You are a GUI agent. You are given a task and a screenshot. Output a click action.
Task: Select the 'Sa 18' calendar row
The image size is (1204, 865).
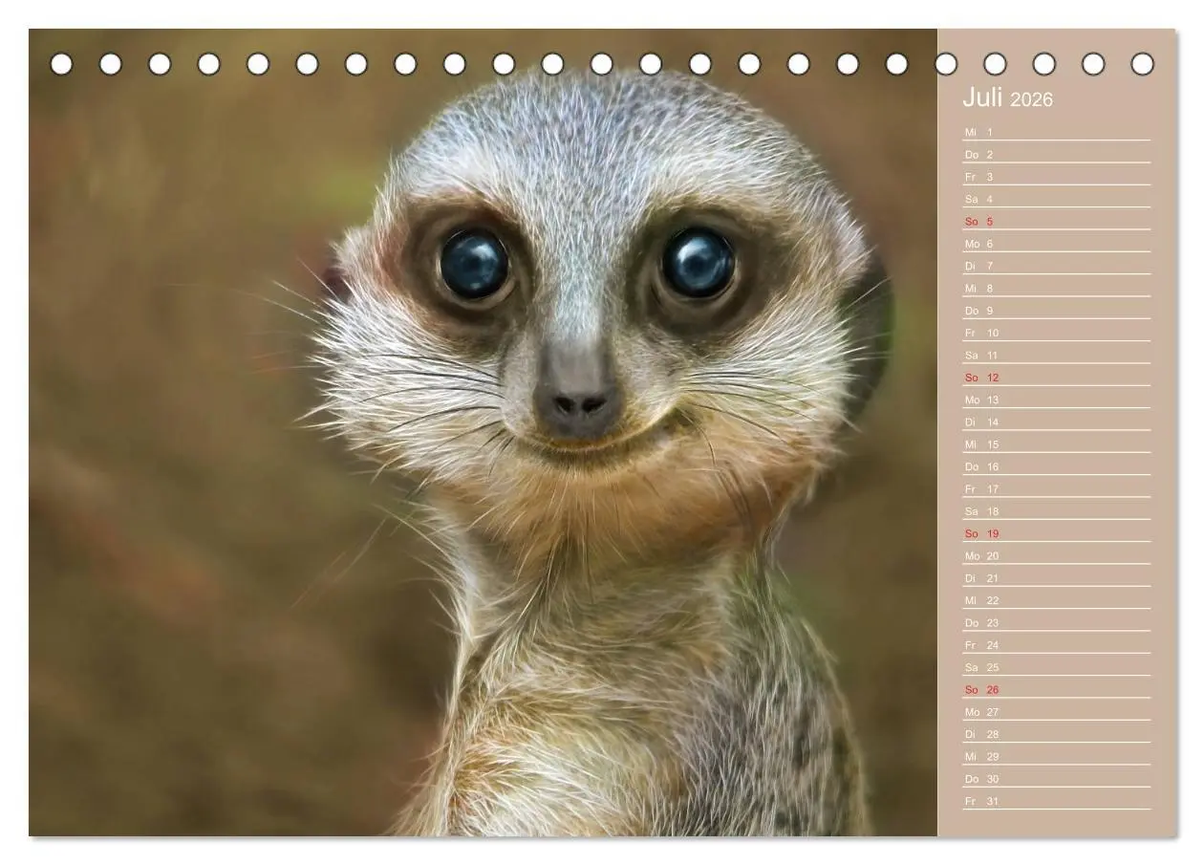1056,511
